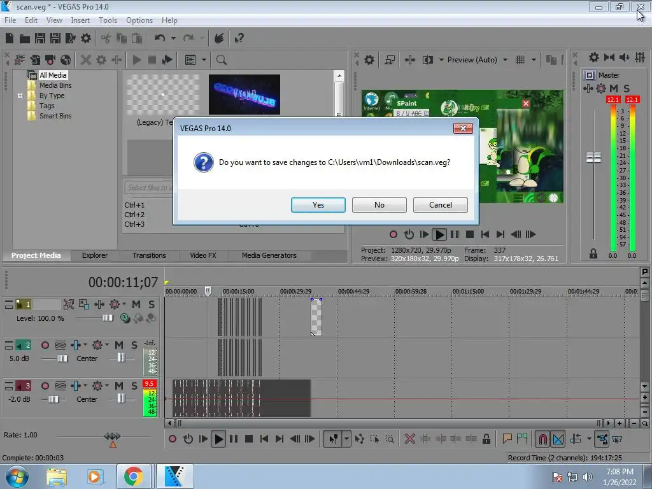The height and width of the screenshot is (489, 652).
Task: Select the blue 3D text media thumbnail
Action: coord(244,94)
